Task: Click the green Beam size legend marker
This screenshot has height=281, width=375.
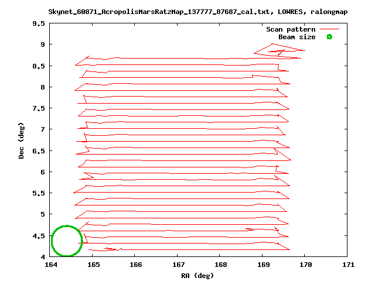Action: (x=329, y=37)
